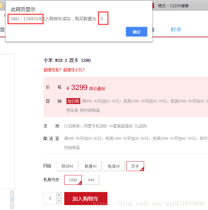Viewport: 208px width, 210px height.
Task: Select the 移动4G network option
Action: [67, 166]
